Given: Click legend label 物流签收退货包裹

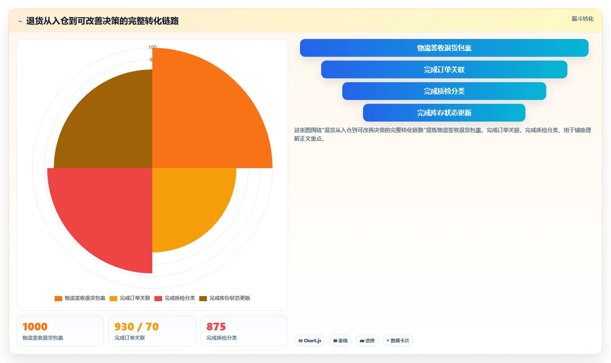Looking at the screenshot, I should [x=85, y=298].
